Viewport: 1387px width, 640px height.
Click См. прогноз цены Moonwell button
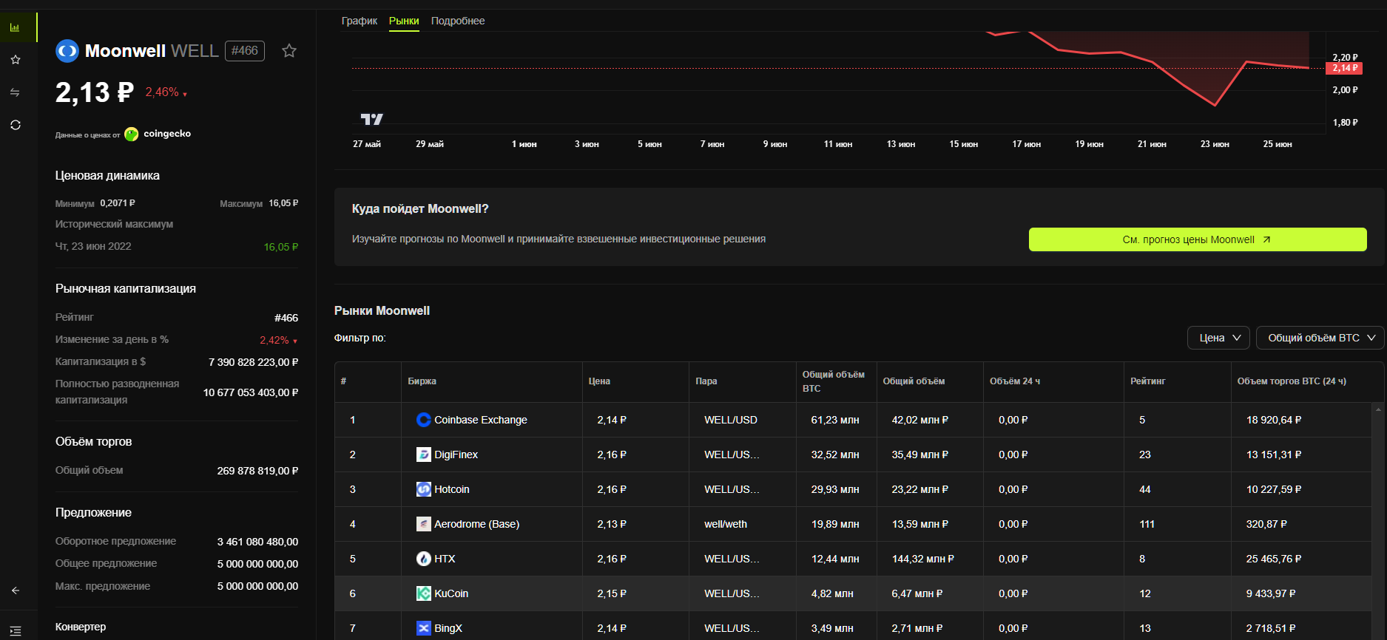(x=1197, y=239)
